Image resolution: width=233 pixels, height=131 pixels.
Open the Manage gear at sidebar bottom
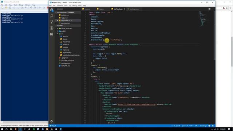52,121
